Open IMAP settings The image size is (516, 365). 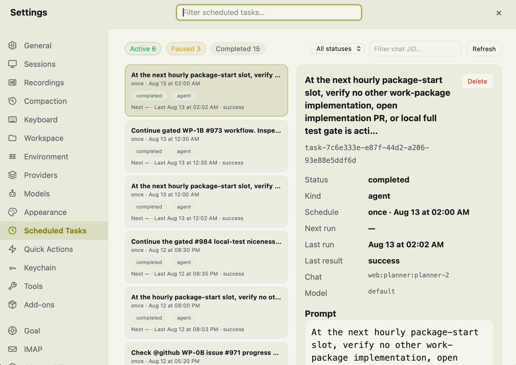click(x=54, y=349)
